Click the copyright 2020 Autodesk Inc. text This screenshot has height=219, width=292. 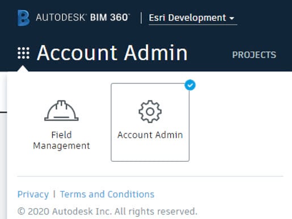pyautogui.click(x=107, y=212)
